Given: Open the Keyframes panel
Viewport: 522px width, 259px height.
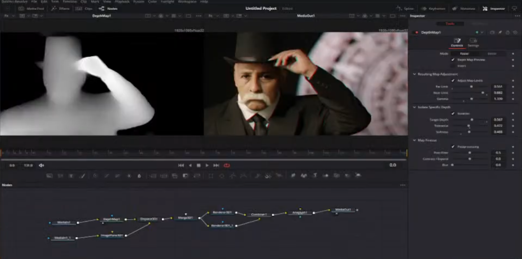Looking at the screenshot, I should (434, 8).
